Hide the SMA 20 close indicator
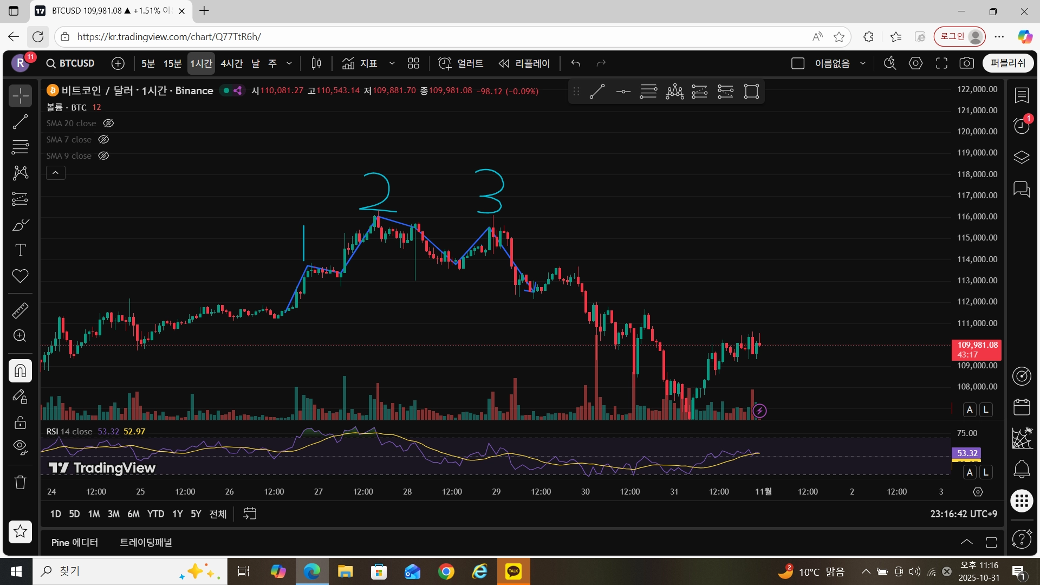1040x585 pixels. (x=108, y=123)
